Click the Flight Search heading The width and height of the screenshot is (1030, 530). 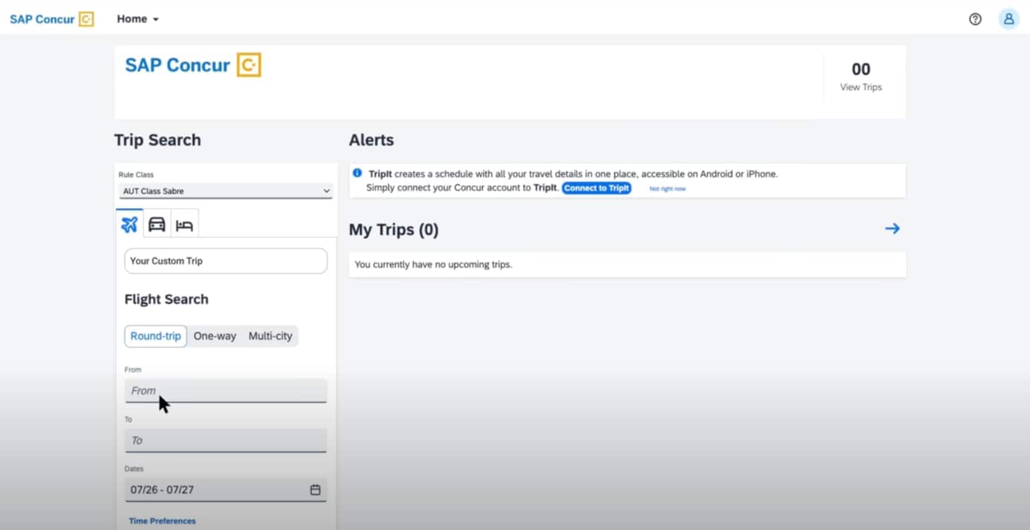tap(166, 299)
